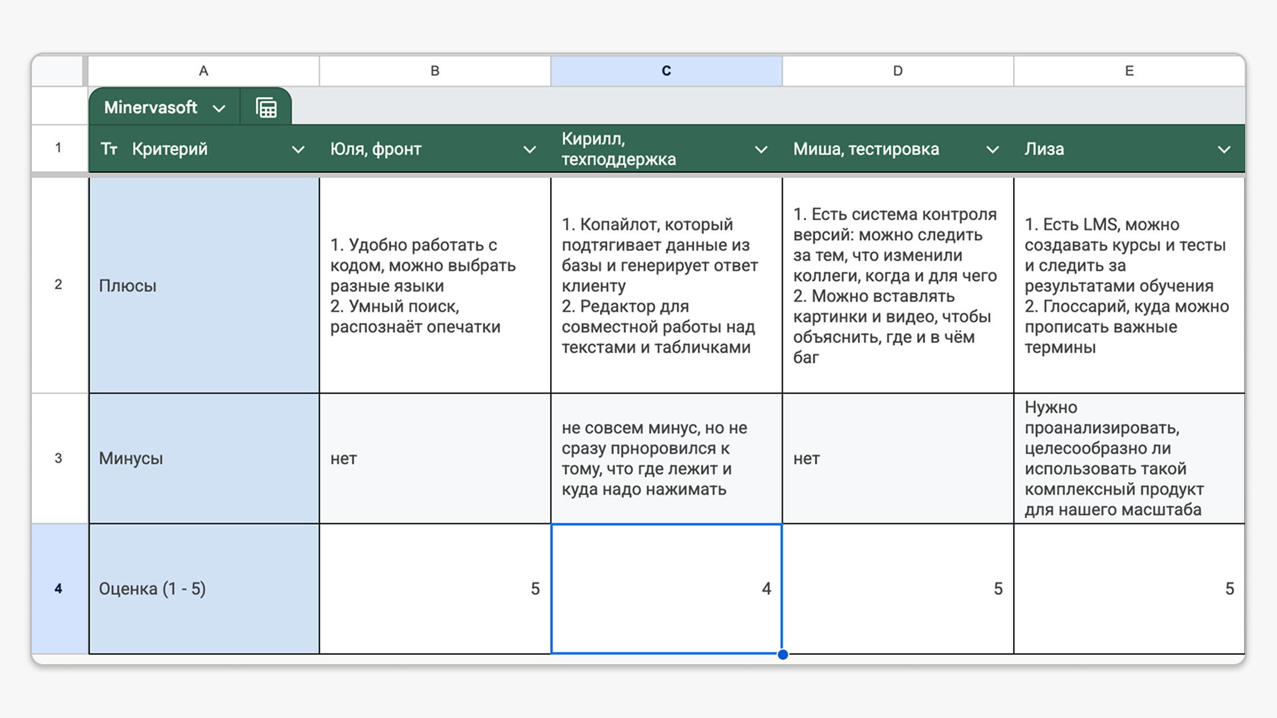The image size is (1277, 718).
Task: Click the Tт text type icon in Критерий header
Action: click(109, 149)
